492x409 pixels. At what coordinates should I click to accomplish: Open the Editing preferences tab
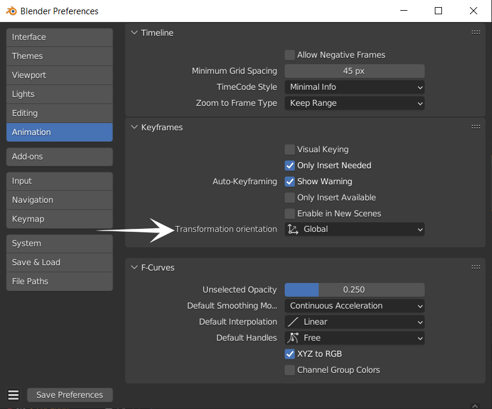[60, 113]
